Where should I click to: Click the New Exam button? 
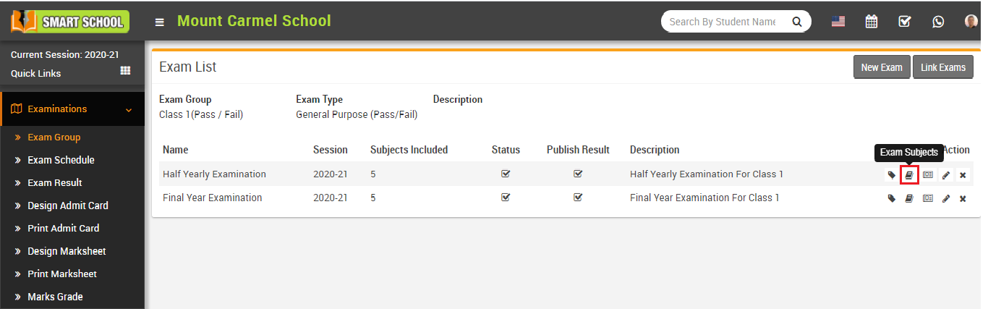882,67
